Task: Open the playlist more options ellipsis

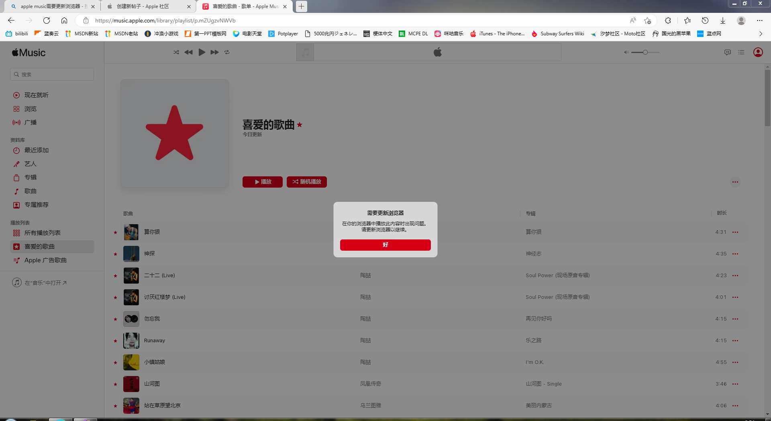Action: pyautogui.click(x=735, y=182)
